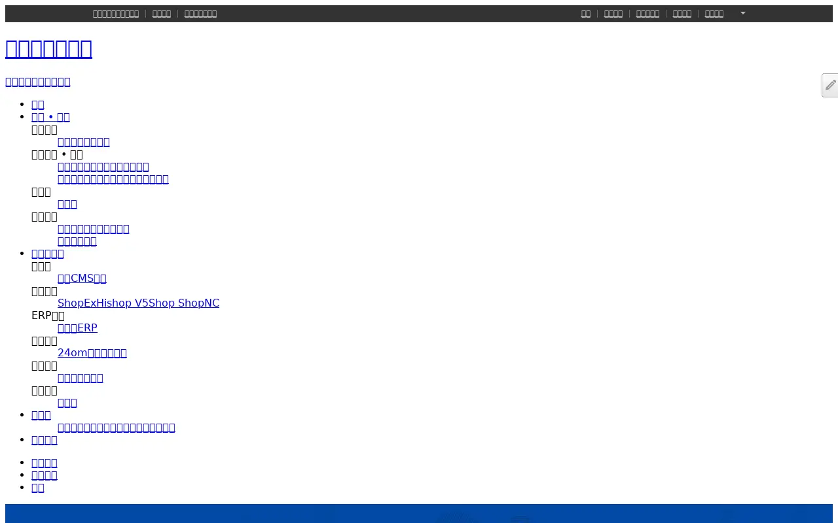The width and height of the screenshot is (838, 523).
Task: Open the link containing "CMS"
Action: (x=82, y=278)
